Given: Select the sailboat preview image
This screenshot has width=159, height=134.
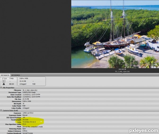Looking at the screenshot, I should [115, 34].
